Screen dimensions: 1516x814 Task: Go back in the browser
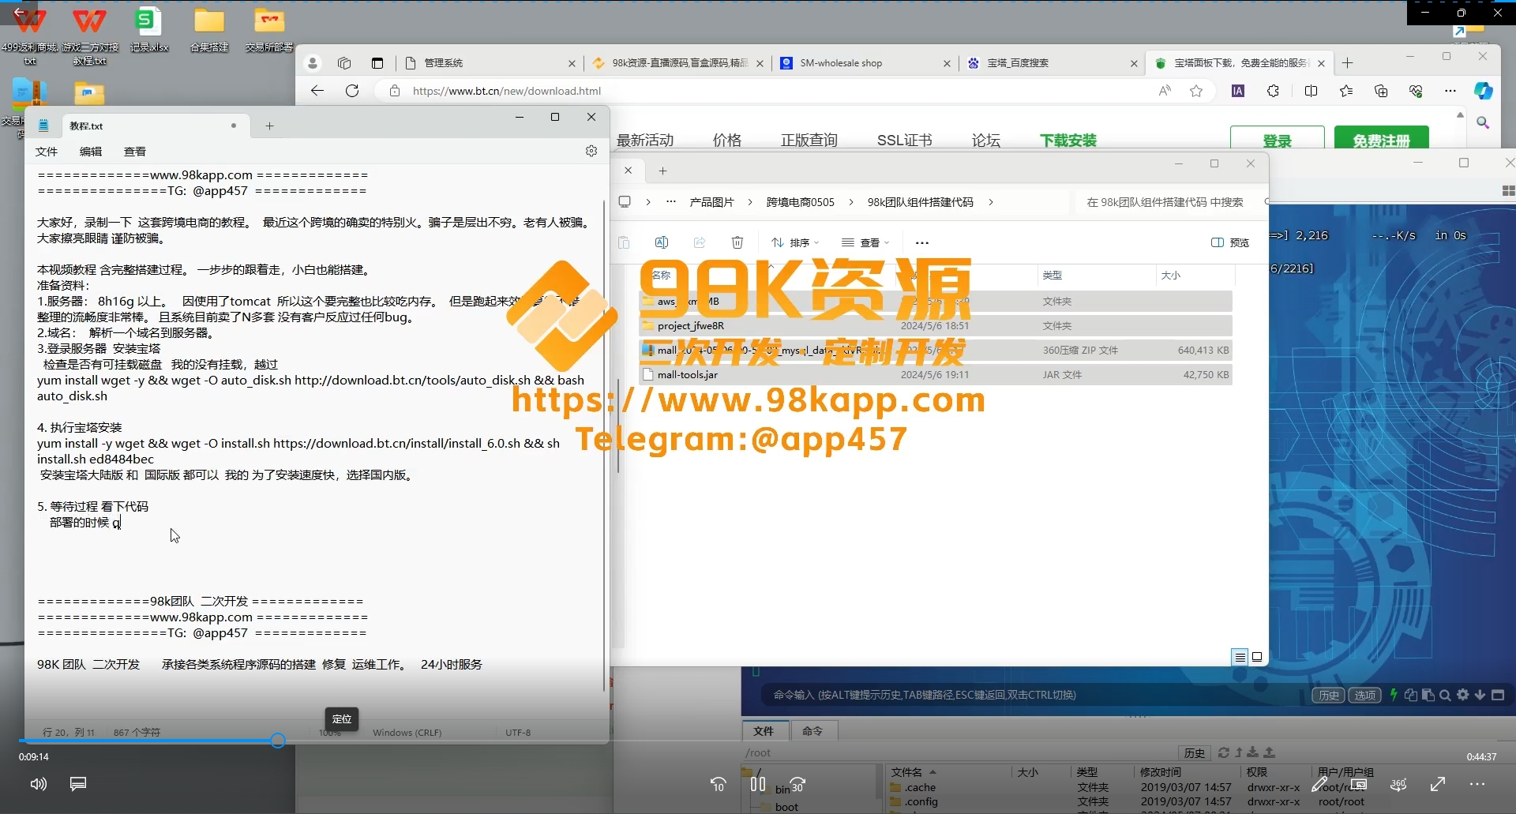tap(317, 91)
